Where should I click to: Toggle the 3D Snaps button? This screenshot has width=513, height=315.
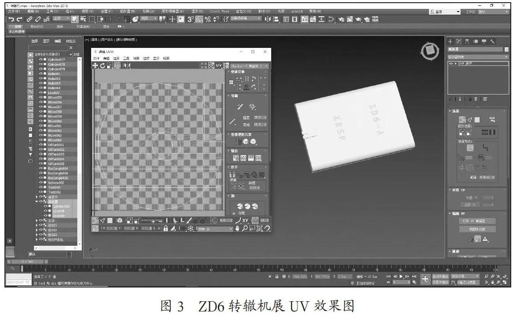click(x=190, y=19)
